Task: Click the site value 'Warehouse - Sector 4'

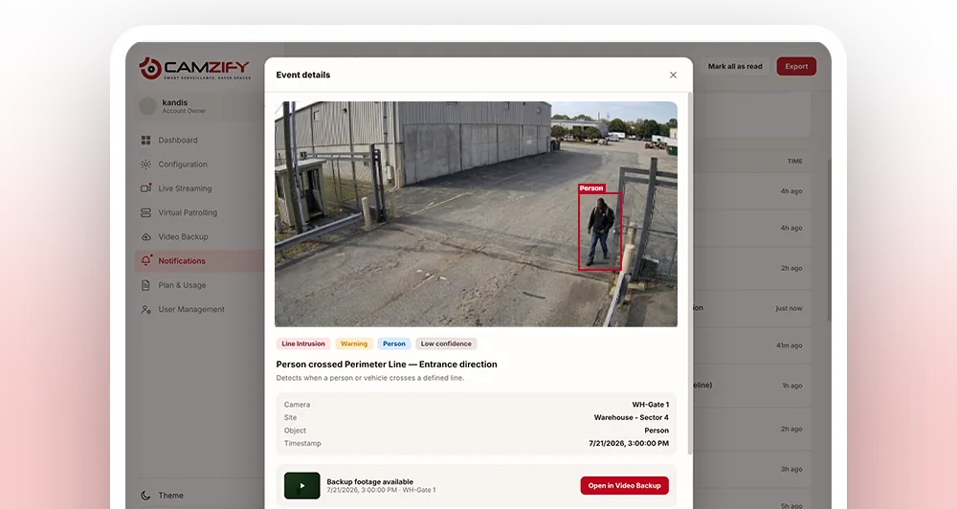Action: (x=631, y=417)
